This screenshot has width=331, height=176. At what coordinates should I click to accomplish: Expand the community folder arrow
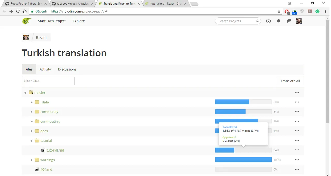[32, 112]
